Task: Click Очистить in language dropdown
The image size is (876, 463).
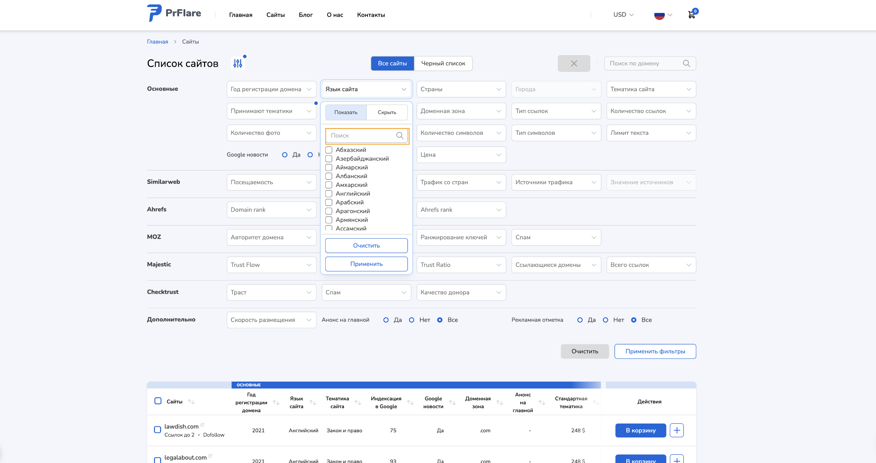Action: (x=366, y=245)
